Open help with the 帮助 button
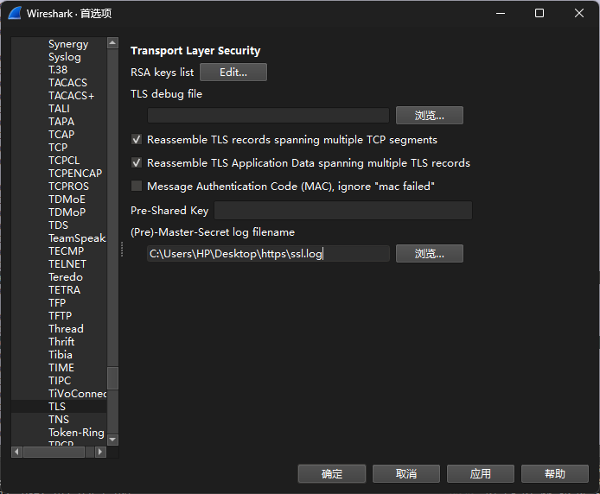600x494 pixels. (x=554, y=474)
